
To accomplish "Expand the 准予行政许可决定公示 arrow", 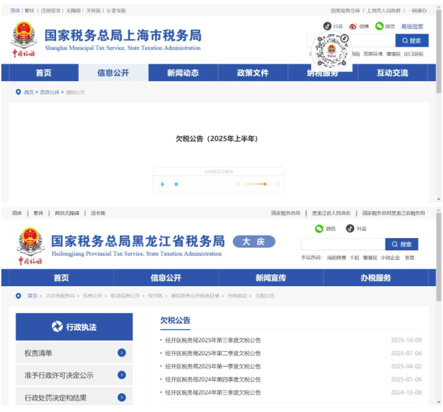I will point(121,375).
